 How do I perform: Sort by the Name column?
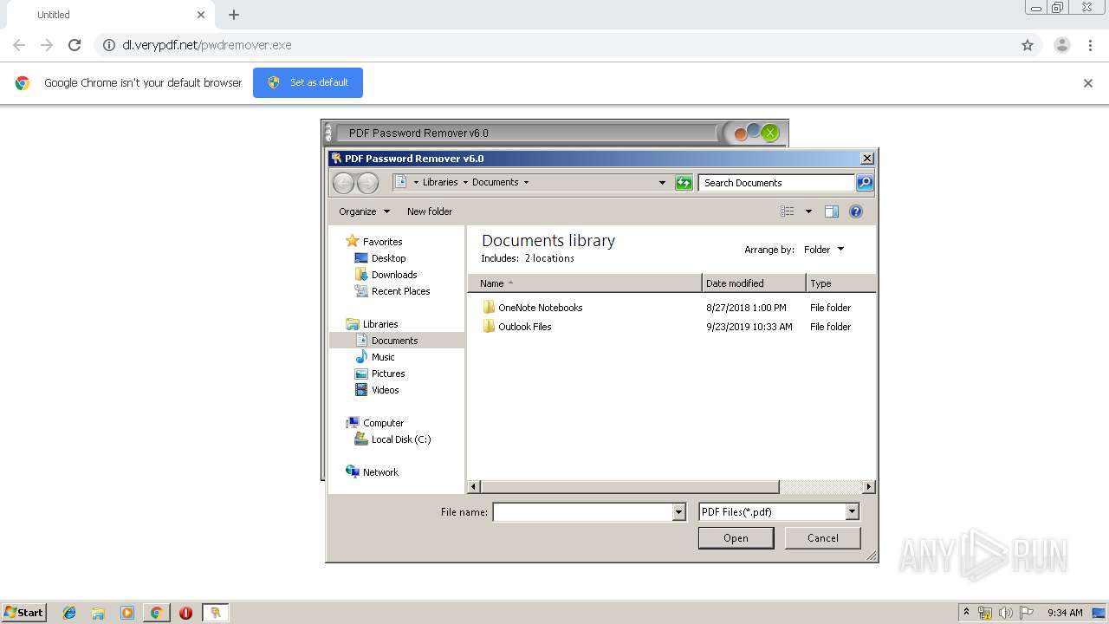pos(585,283)
